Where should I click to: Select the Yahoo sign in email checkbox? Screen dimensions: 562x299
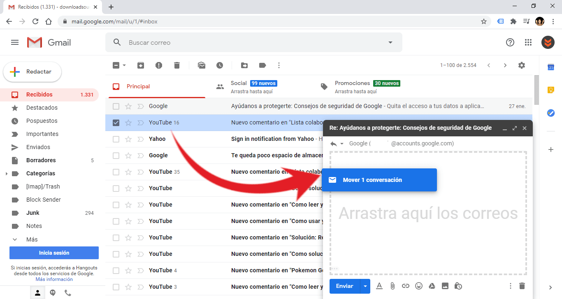pyautogui.click(x=116, y=139)
